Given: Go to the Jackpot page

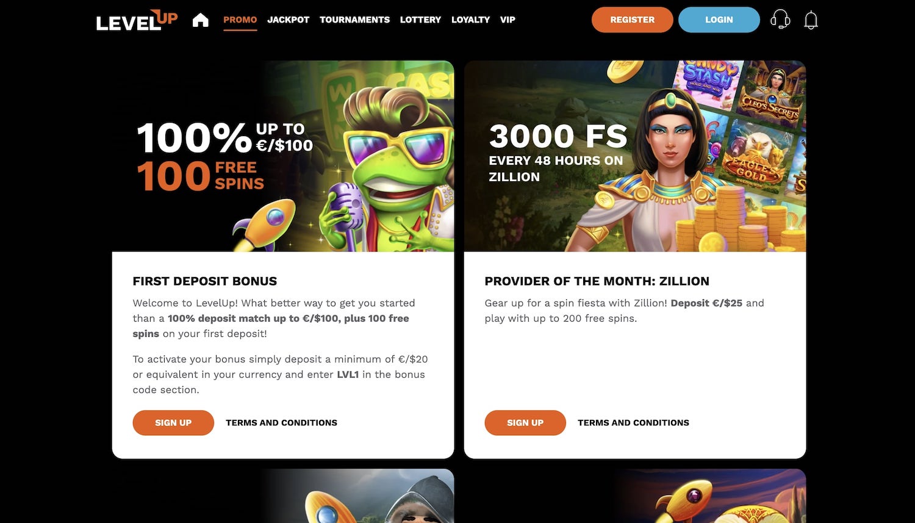Looking at the screenshot, I should tap(288, 20).
